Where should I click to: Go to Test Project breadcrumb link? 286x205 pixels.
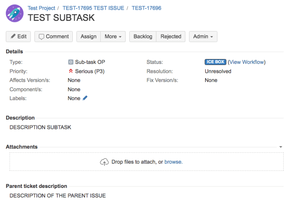tap(41, 8)
